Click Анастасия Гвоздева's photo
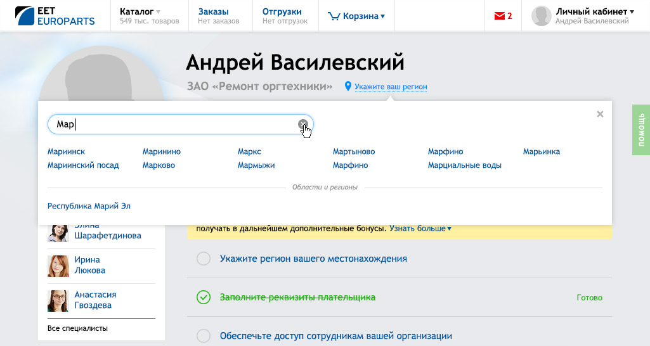 58,300
